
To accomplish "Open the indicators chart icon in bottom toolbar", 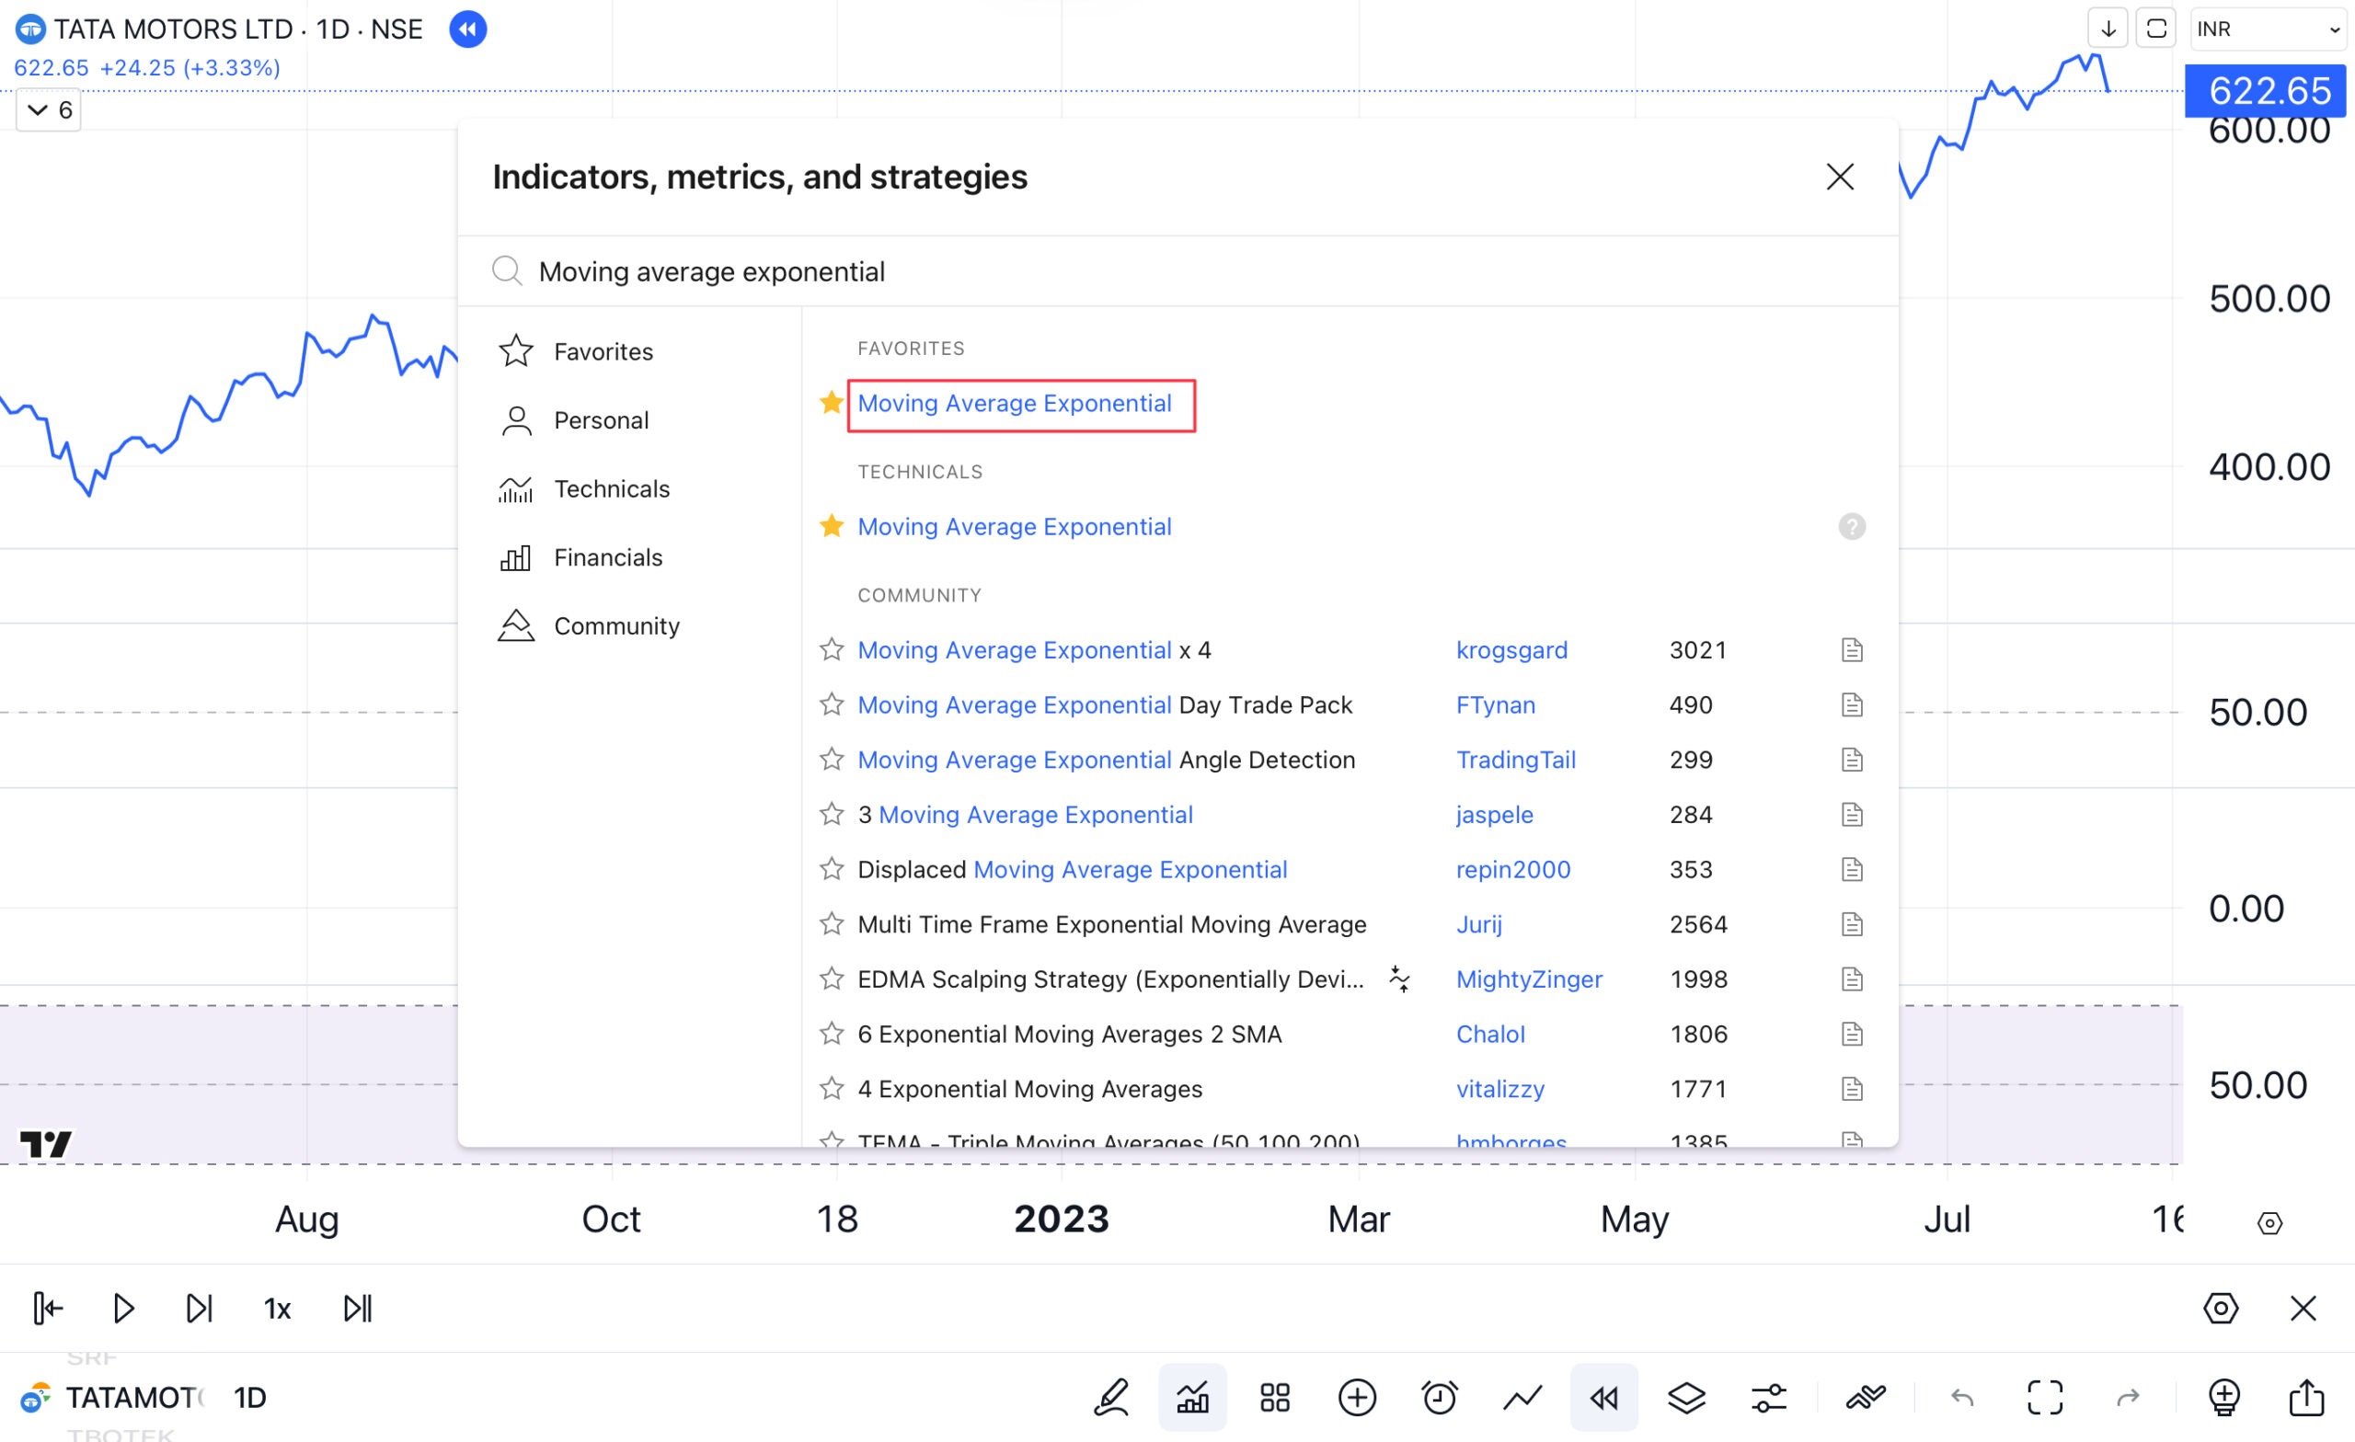I will tap(1192, 1398).
